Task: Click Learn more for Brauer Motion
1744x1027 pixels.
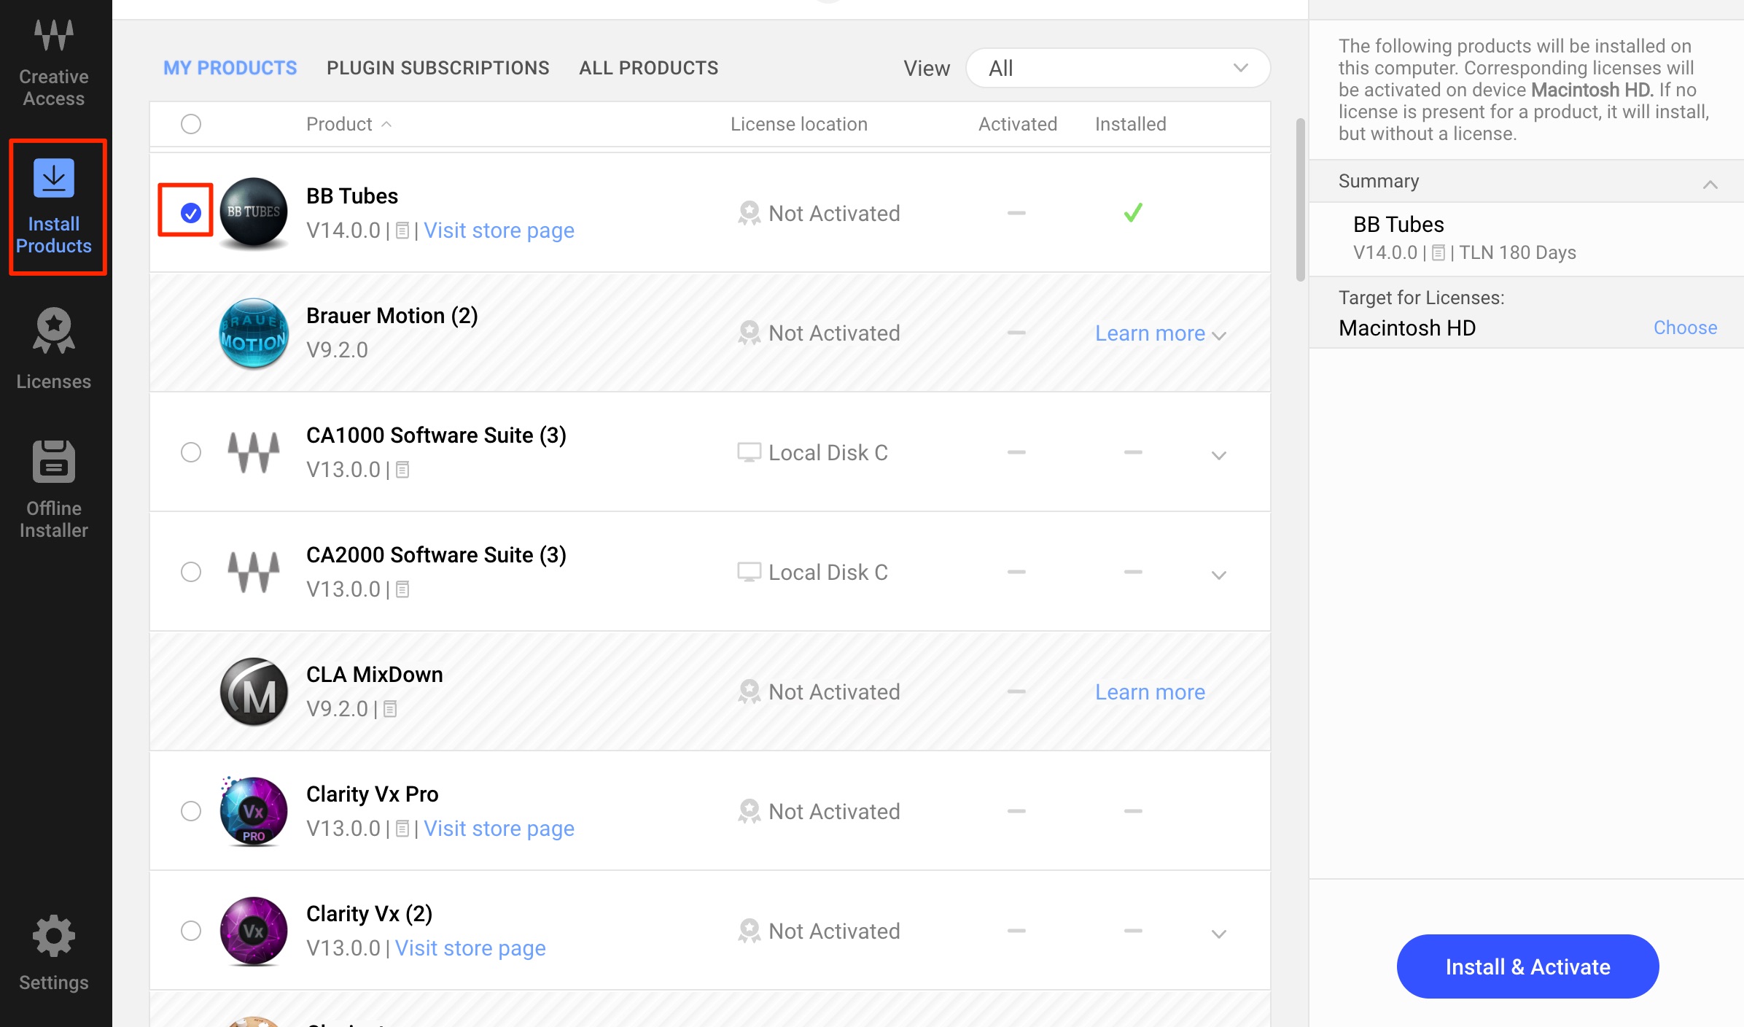Action: [1150, 333]
